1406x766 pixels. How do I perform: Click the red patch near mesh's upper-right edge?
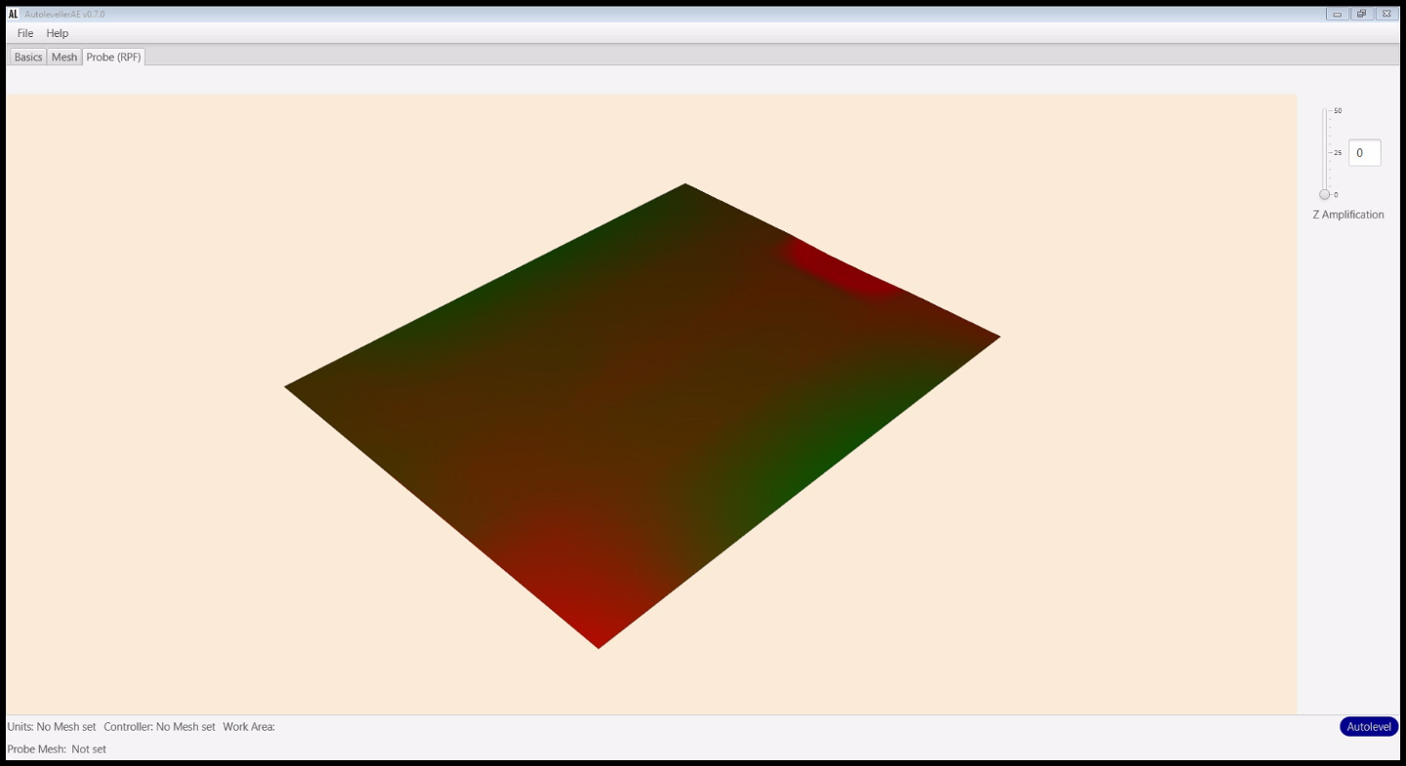pyautogui.click(x=840, y=268)
